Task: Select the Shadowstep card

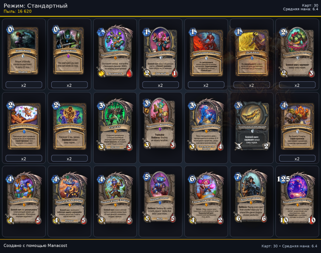Action: click(x=23, y=50)
